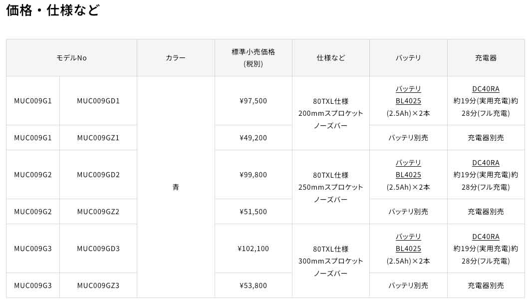Click the ¥102,100 price cell
The height and width of the screenshot is (307, 529).
point(253,249)
